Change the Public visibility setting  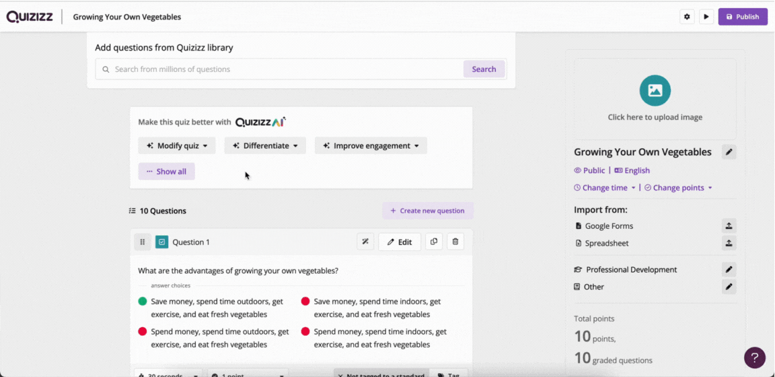tap(589, 170)
